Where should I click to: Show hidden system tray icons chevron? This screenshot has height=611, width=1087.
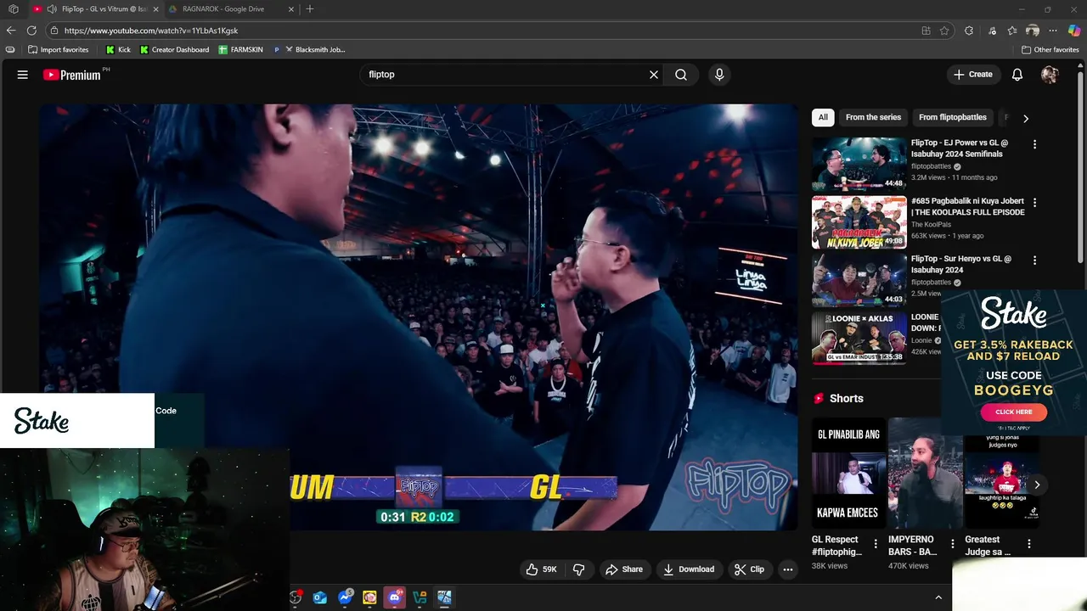tap(938, 597)
